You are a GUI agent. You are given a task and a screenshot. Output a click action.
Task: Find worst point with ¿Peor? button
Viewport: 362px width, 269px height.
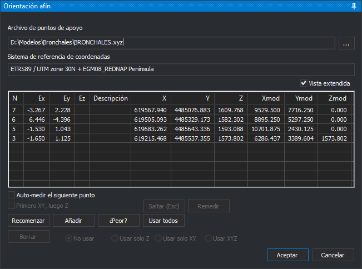[x=118, y=221]
